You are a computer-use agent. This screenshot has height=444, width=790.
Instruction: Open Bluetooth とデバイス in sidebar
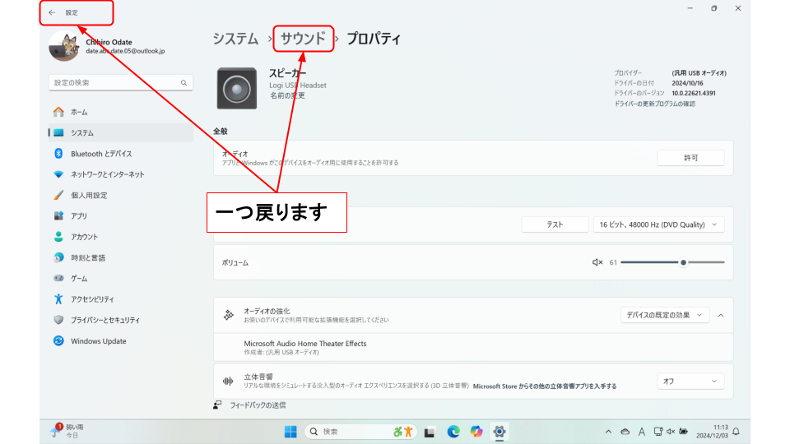(100, 154)
